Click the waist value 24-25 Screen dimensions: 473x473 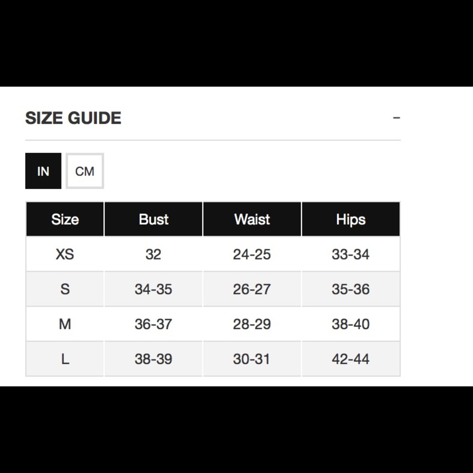tap(252, 254)
